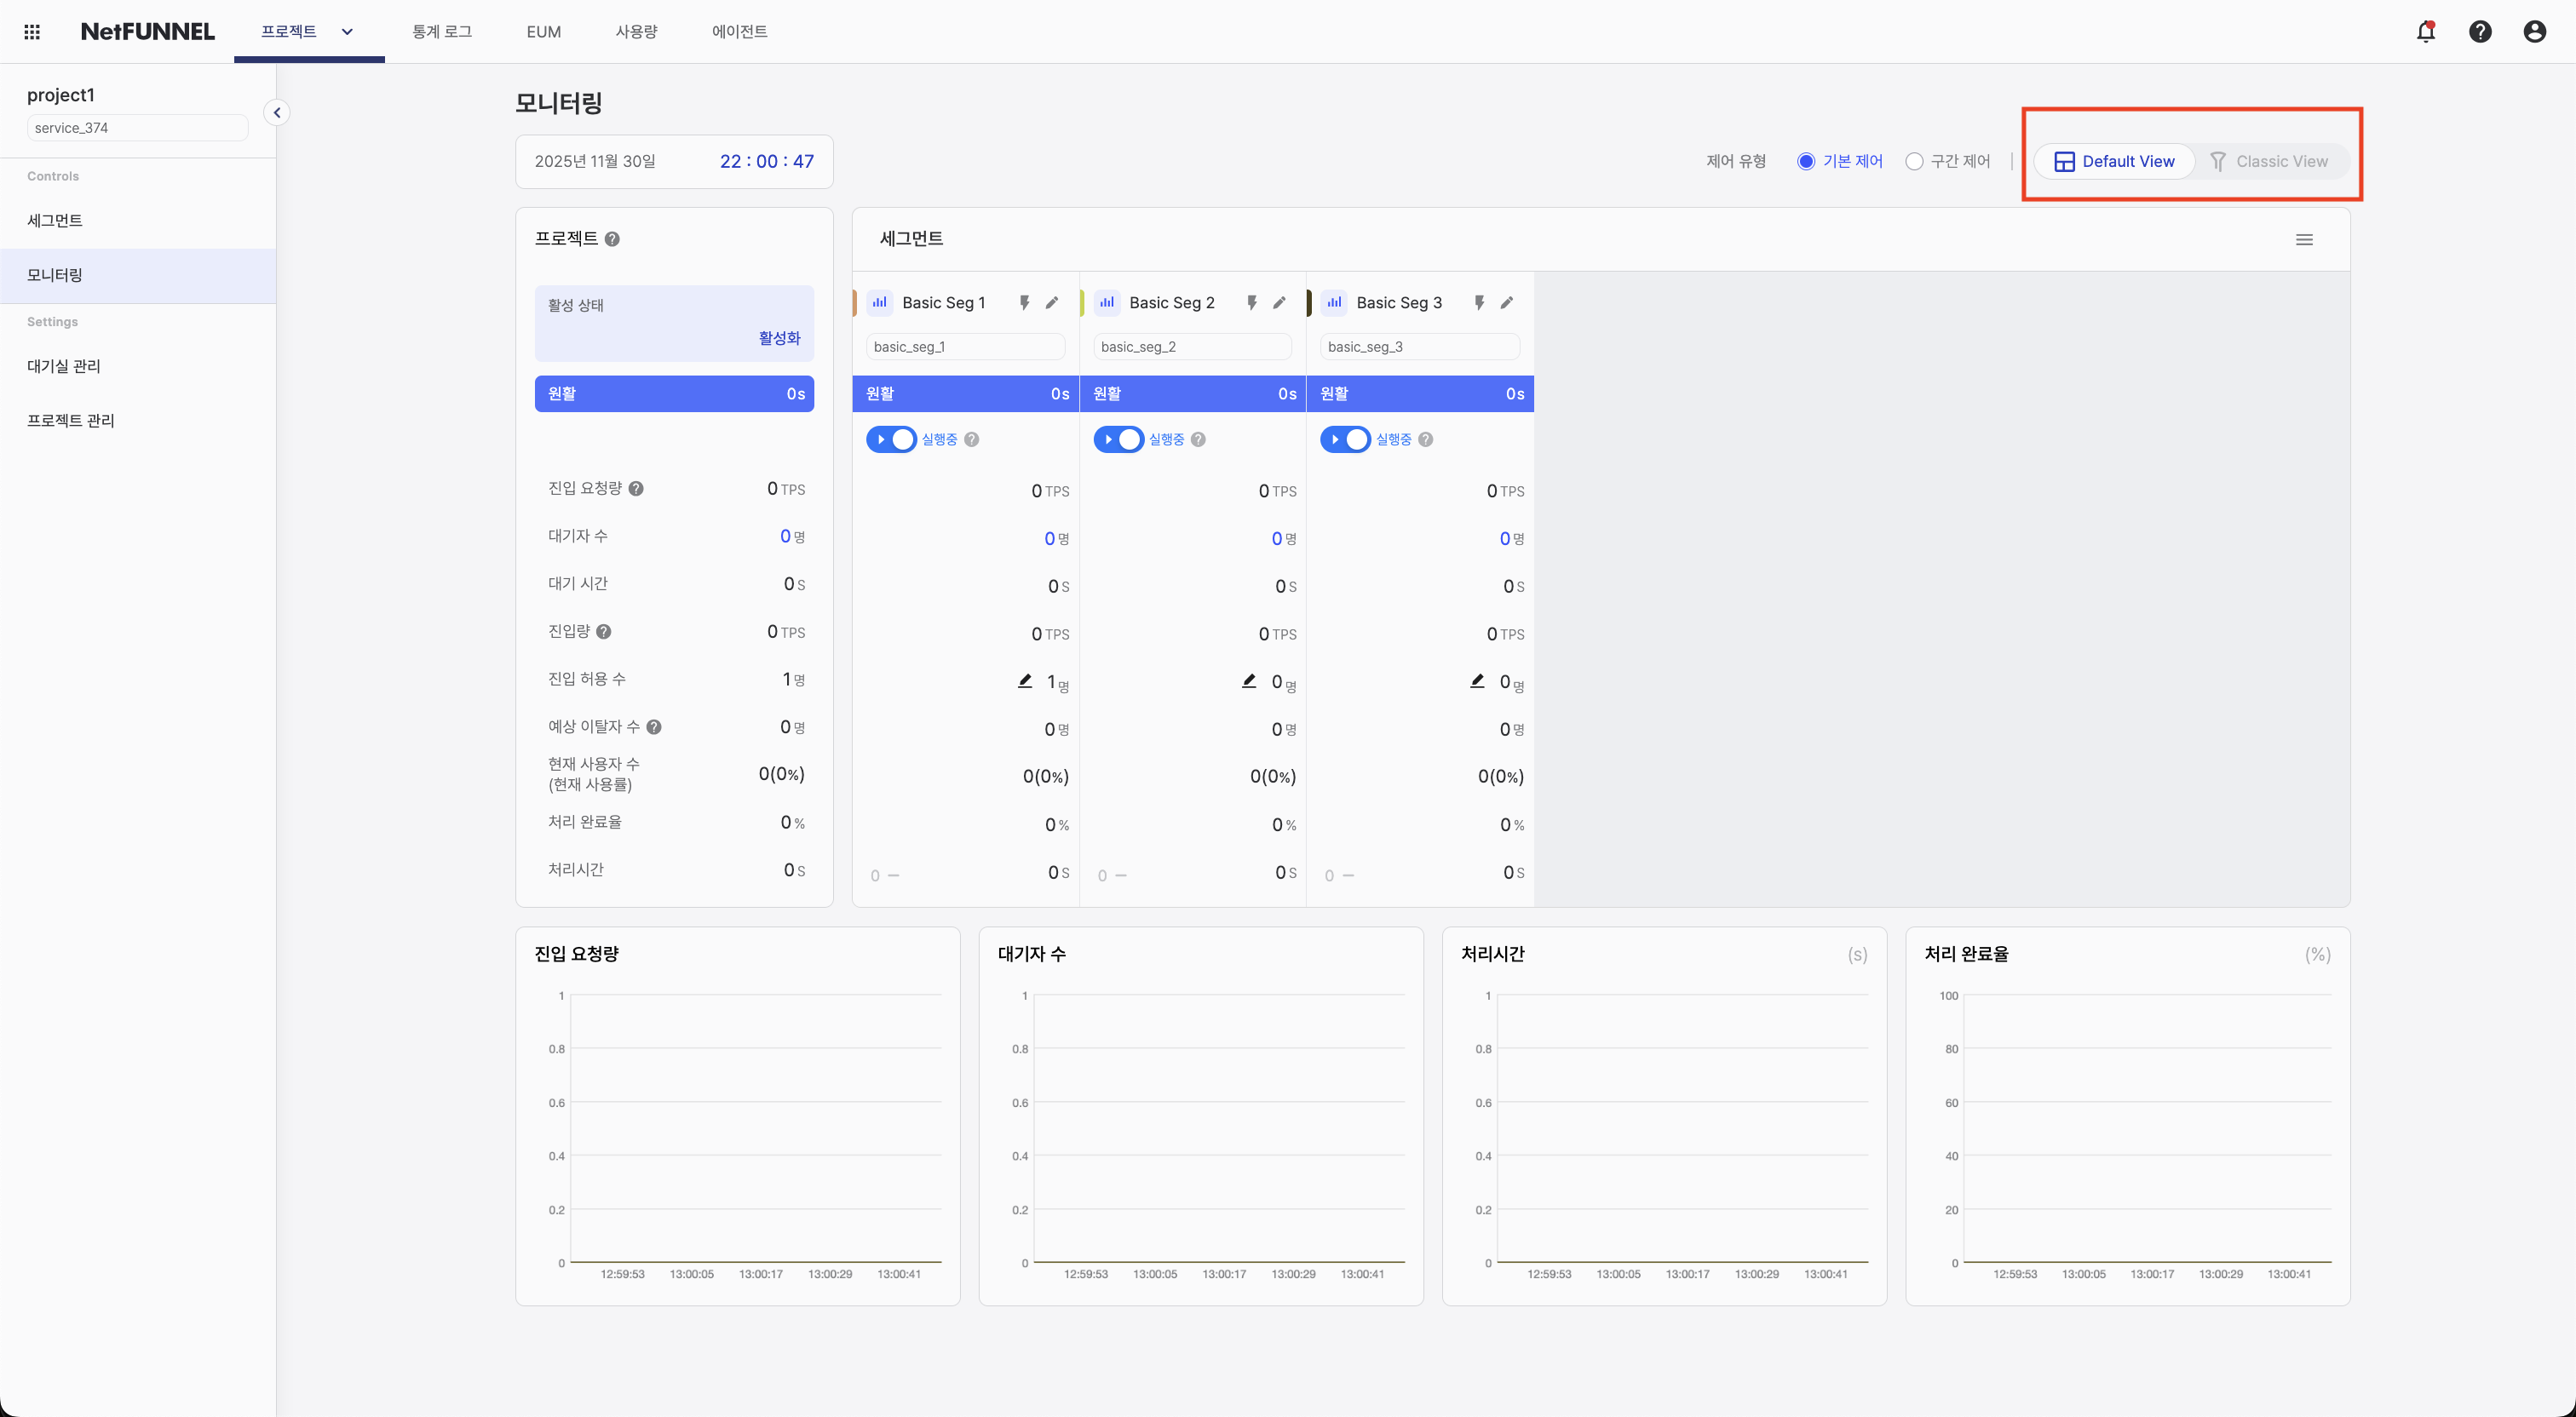Open the hamburger menu in the 세그먼트 panel
2576x1417 pixels.
click(x=2305, y=239)
